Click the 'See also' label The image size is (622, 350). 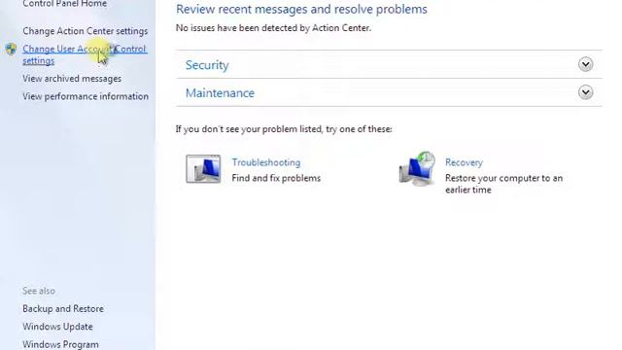[x=39, y=291]
